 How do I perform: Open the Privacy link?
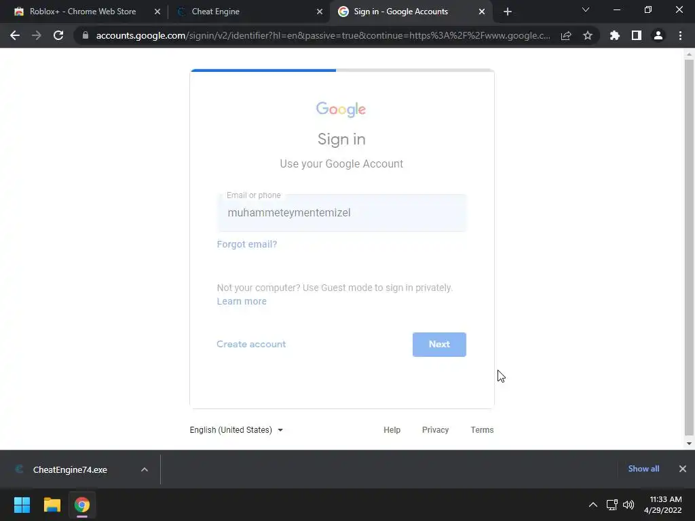435,429
